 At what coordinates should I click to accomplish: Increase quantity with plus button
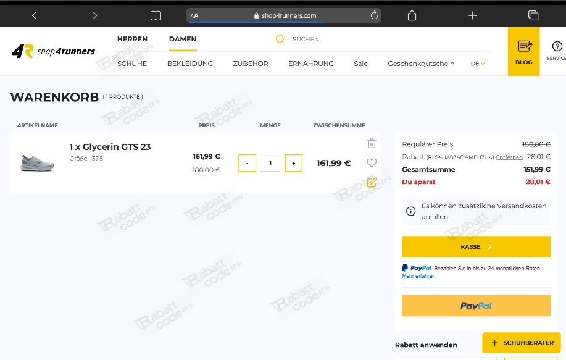tap(293, 163)
